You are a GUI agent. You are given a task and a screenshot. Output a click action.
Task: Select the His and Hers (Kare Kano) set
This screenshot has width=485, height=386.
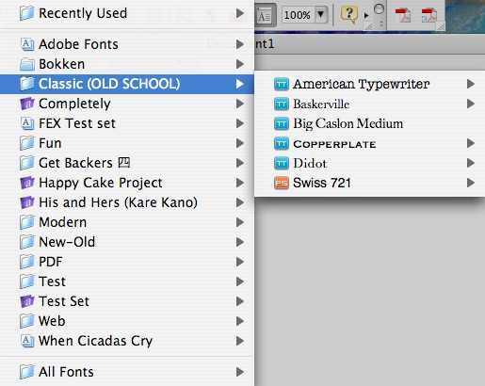[x=127, y=202]
